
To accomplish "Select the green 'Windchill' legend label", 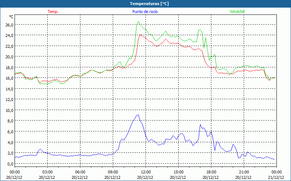I will (x=237, y=12).
